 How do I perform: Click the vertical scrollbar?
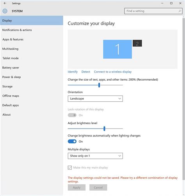(183, 99)
